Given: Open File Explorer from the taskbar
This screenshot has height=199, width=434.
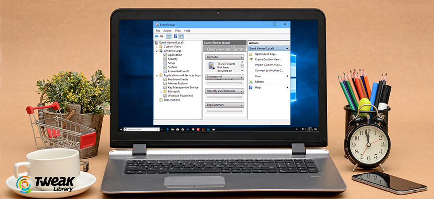Looking at the screenshot, I should [172, 129].
